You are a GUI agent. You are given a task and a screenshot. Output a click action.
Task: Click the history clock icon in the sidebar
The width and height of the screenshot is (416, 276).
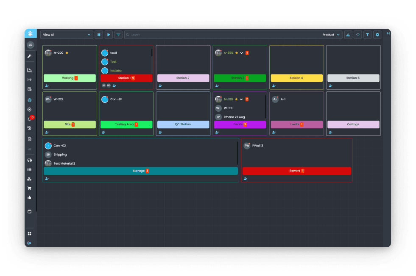coord(30,127)
